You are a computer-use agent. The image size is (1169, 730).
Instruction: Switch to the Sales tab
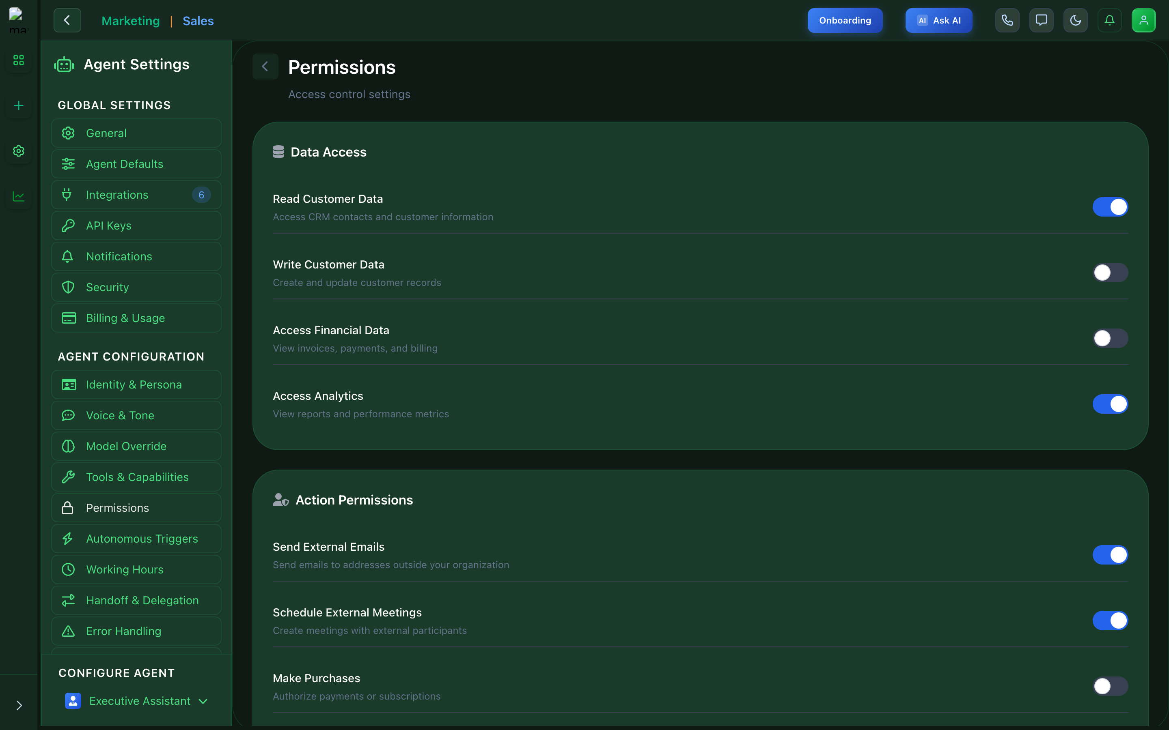[x=198, y=21]
